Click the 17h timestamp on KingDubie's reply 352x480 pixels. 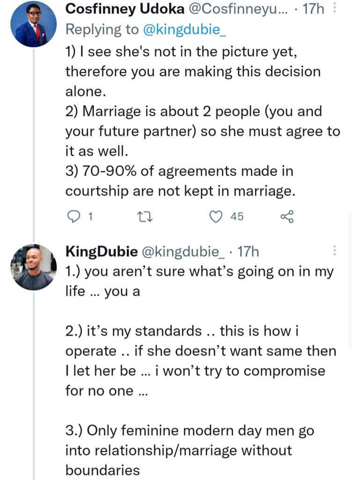[249, 252]
